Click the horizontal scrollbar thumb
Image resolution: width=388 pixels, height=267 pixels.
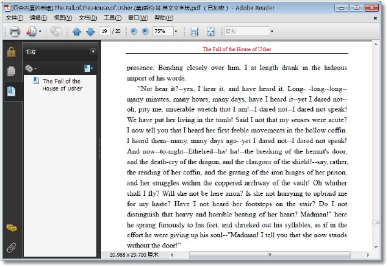270,255
